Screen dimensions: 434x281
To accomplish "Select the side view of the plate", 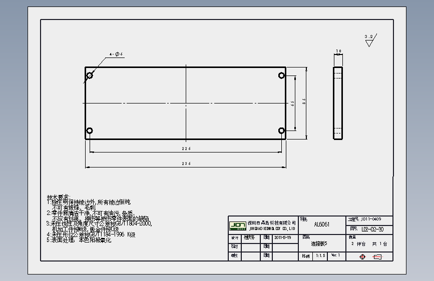I will tap(338, 103).
